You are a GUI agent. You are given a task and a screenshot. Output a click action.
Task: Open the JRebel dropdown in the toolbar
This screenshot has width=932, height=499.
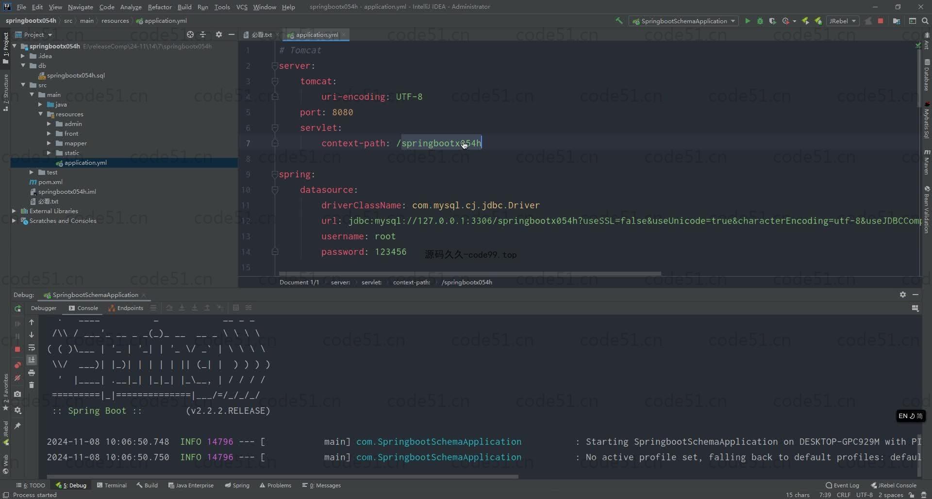tap(842, 21)
